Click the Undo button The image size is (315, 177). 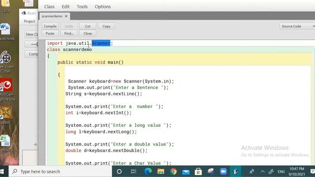pyautogui.click(x=69, y=26)
